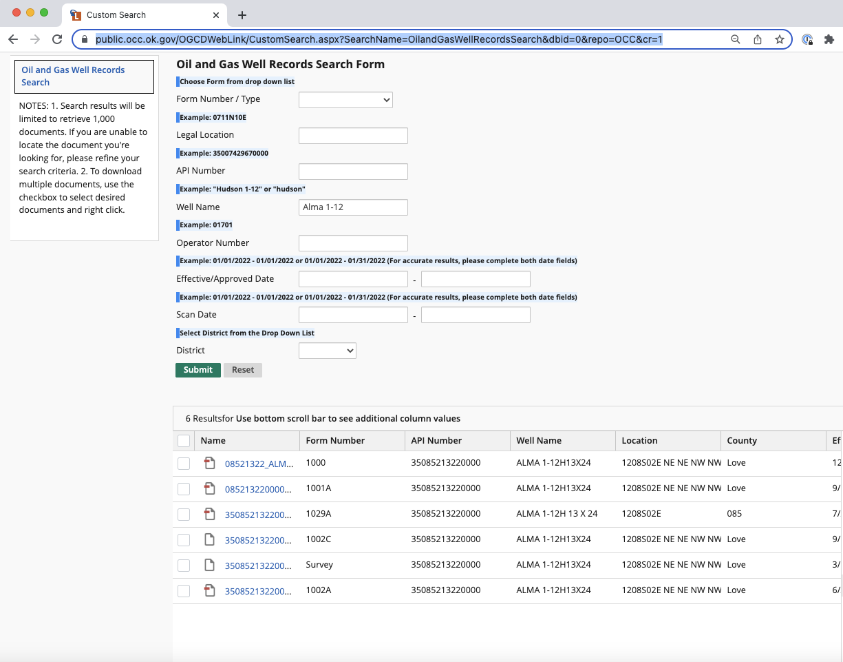Open the zoom magnifier icon in address bar
This screenshot has width=843, height=662.
(x=736, y=39)
